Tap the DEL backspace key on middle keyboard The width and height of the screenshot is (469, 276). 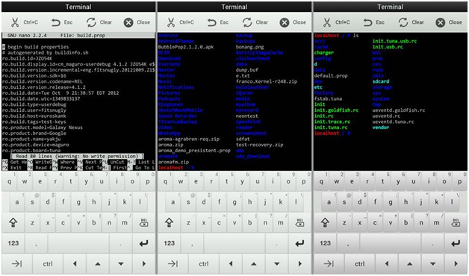click(299, 222)
